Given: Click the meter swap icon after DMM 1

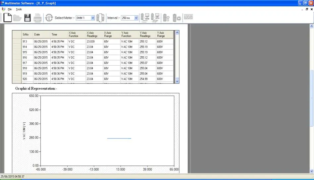Looking at the screenshot, I should click(100, 18).
